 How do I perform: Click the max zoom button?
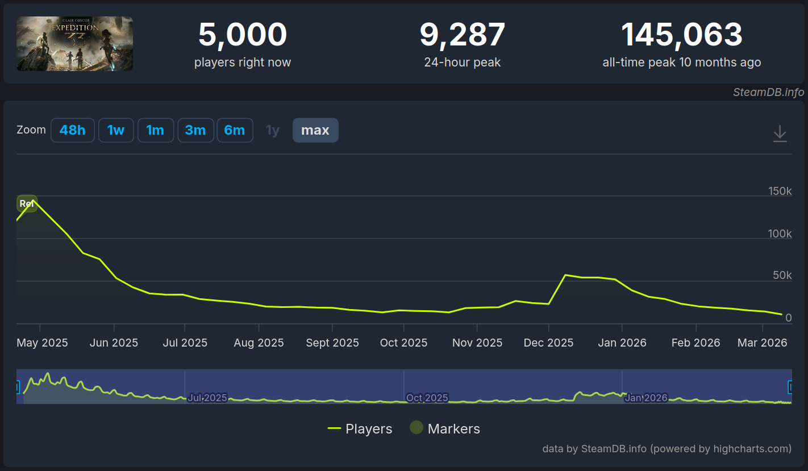(x=315, y=130)
